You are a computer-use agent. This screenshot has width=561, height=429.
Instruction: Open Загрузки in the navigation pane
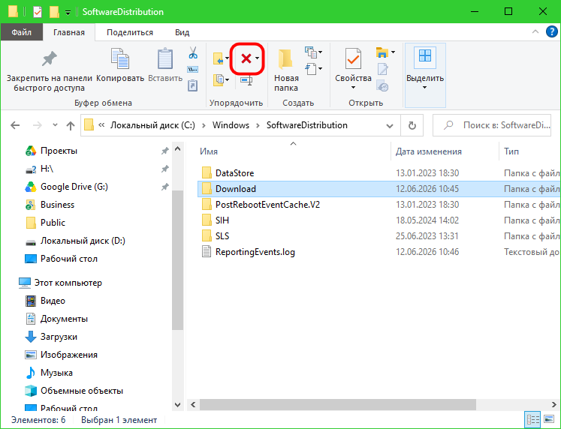[59, 337]
